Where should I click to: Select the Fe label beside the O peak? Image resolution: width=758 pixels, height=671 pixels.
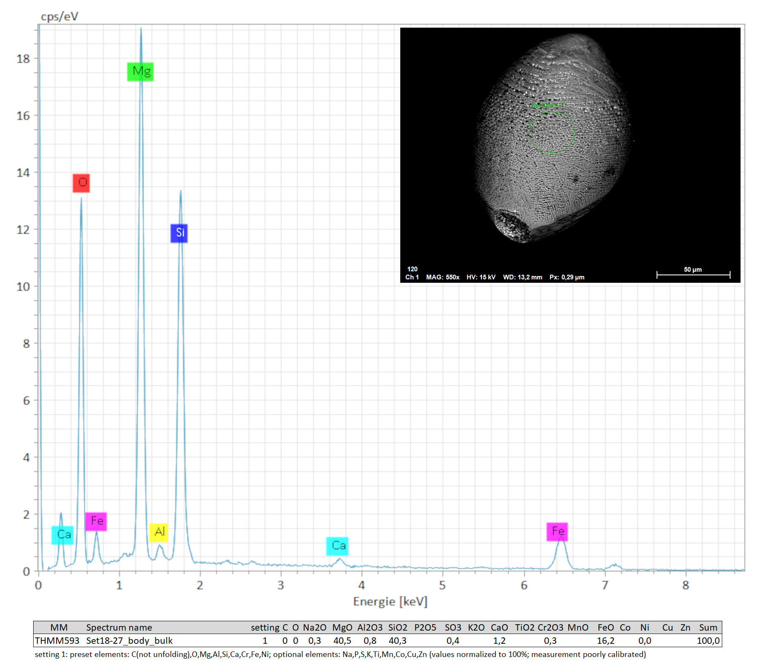point(96,521)
